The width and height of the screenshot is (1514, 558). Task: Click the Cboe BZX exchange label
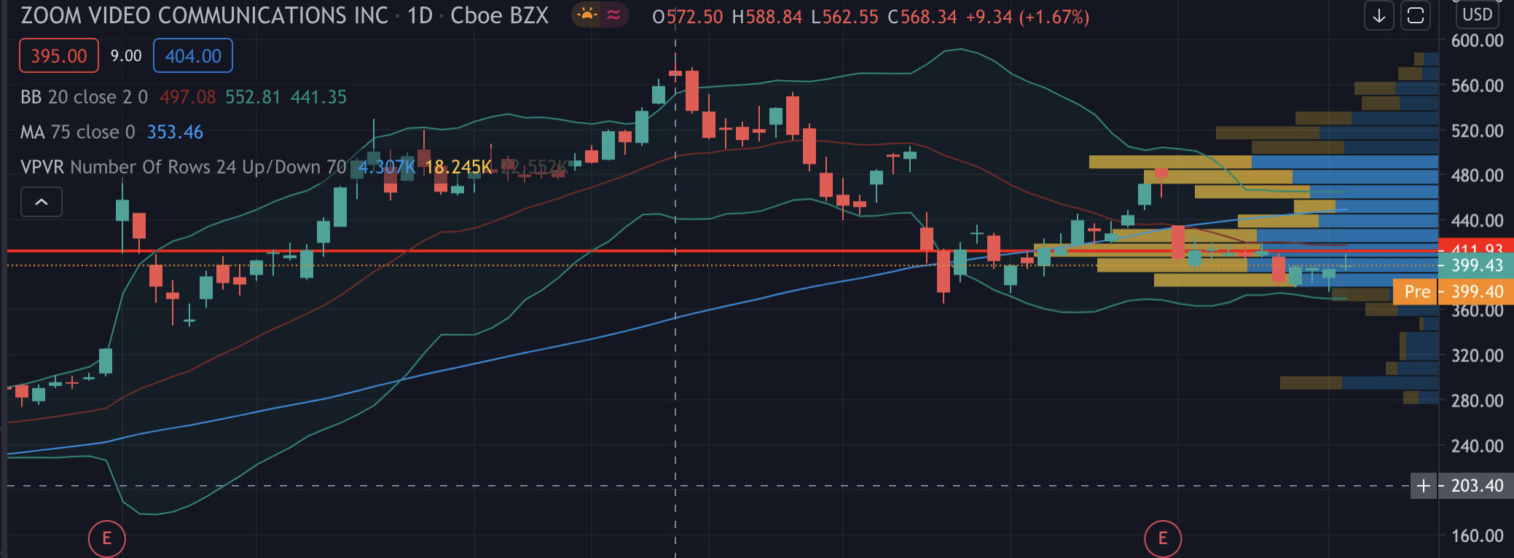click(499, 15)
